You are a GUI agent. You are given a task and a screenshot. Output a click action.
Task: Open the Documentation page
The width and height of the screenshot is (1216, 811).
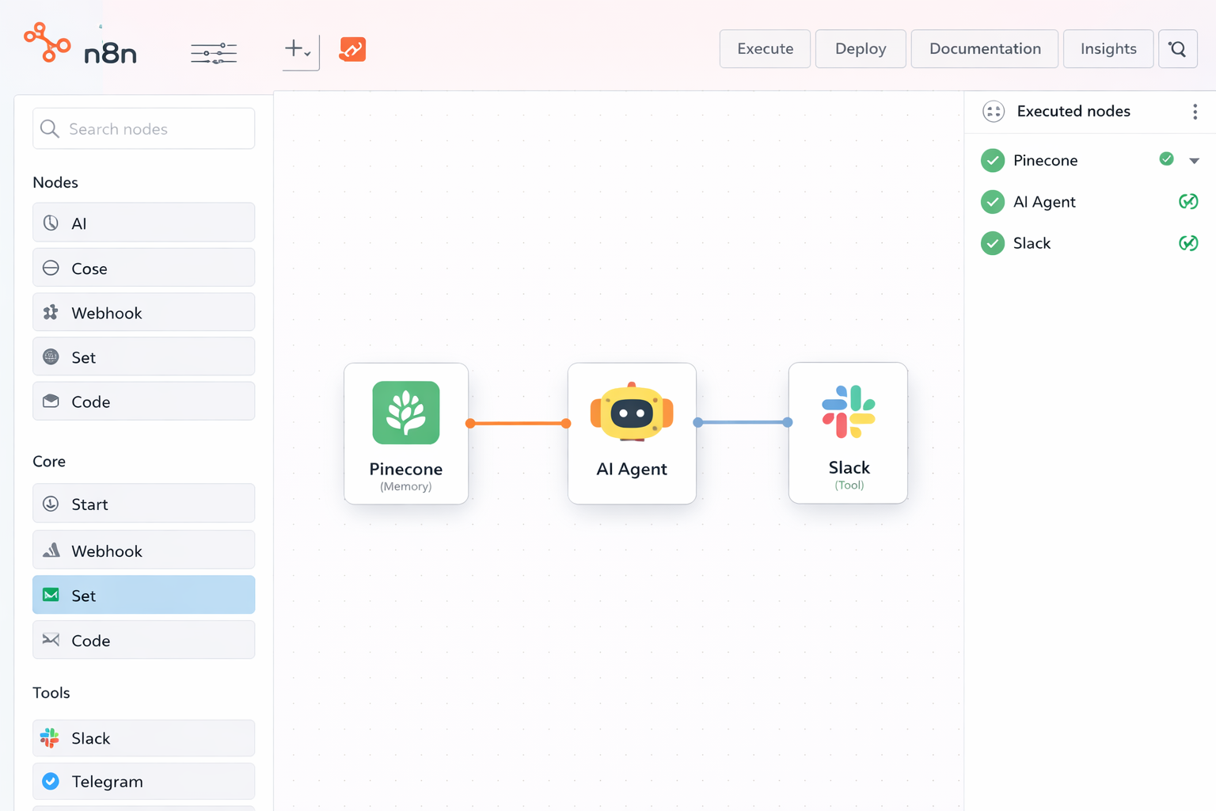click(984, 48)
